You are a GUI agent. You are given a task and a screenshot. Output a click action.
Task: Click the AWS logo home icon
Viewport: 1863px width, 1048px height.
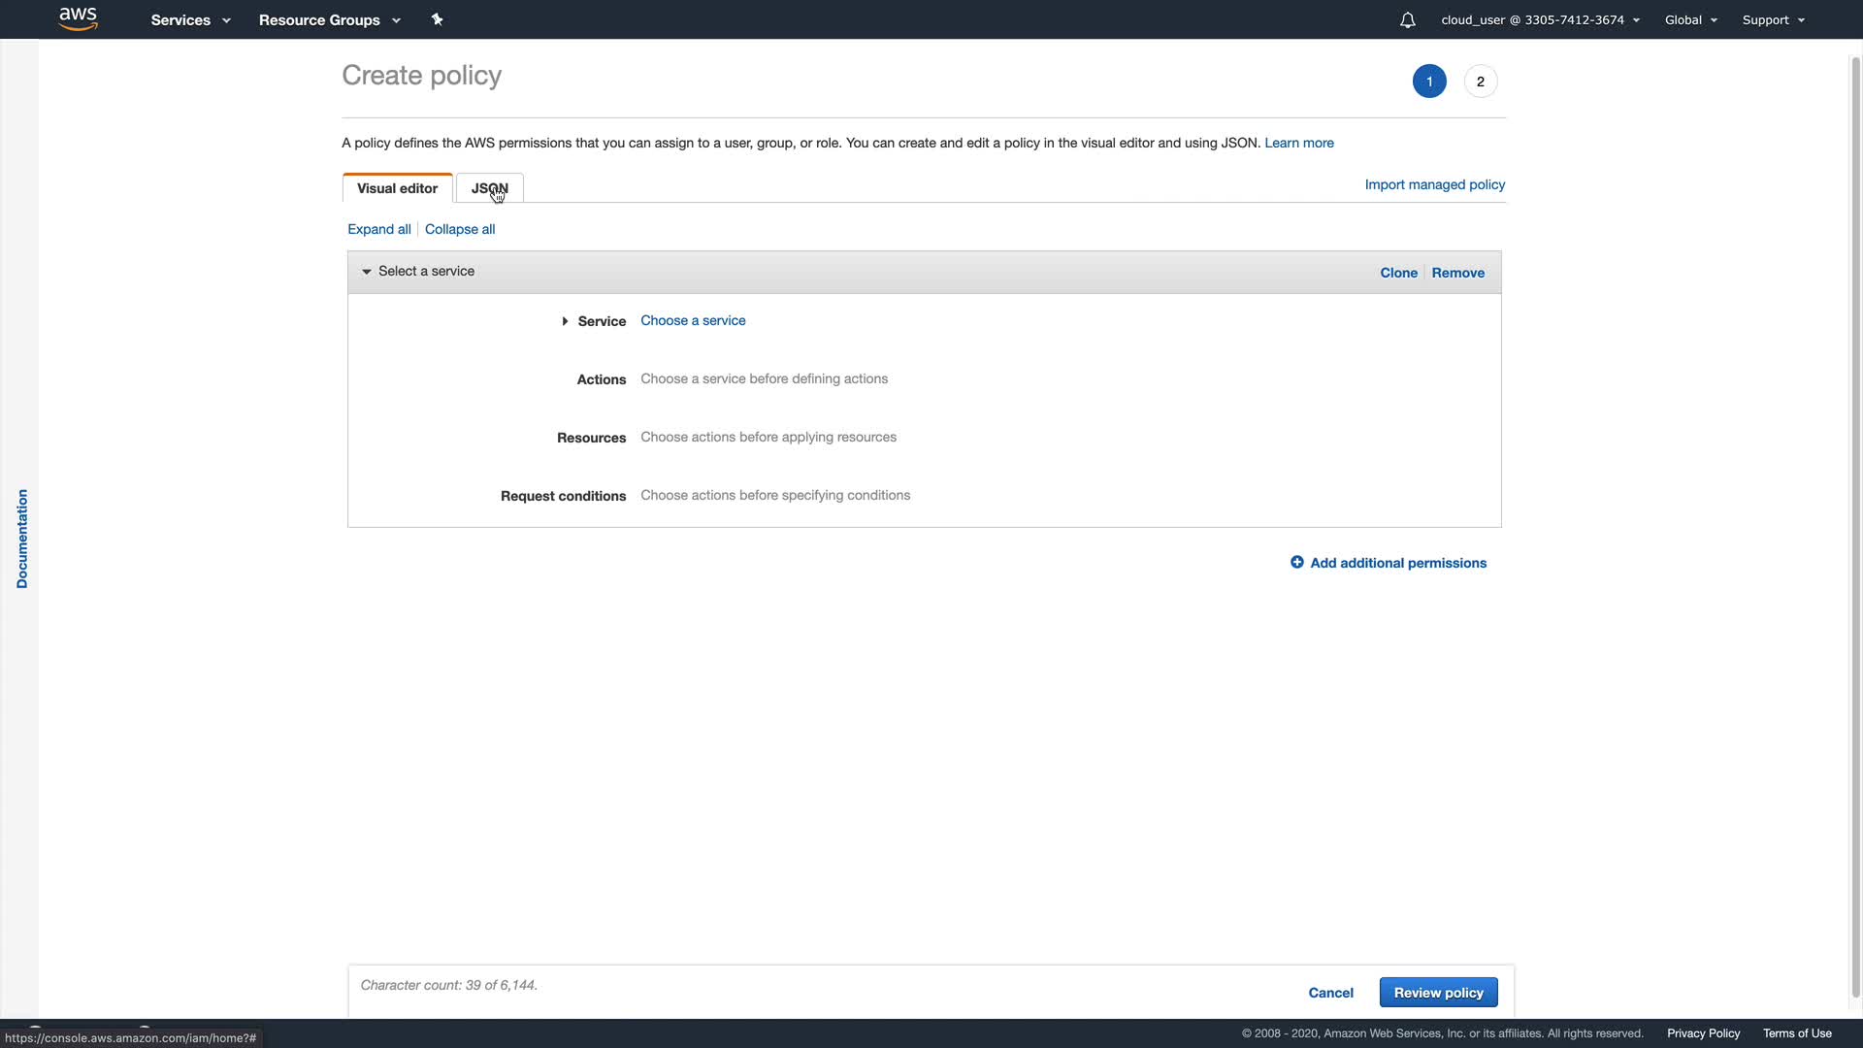(78, 19)
